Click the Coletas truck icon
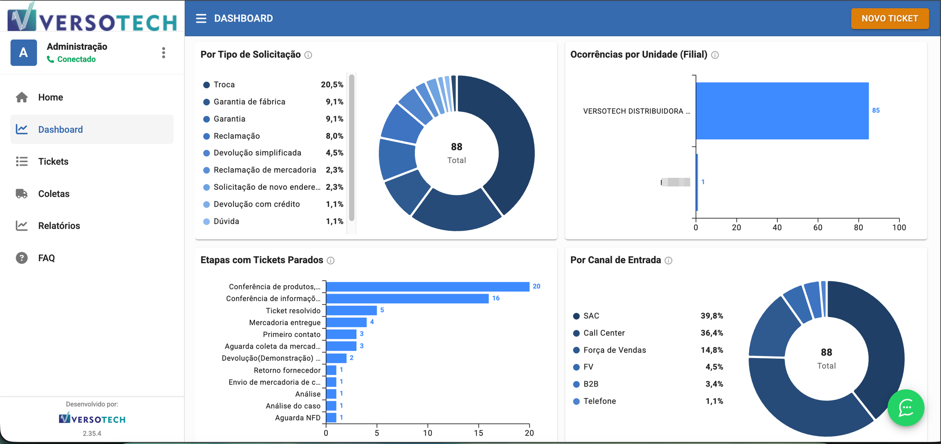 [x=22, y=194]
